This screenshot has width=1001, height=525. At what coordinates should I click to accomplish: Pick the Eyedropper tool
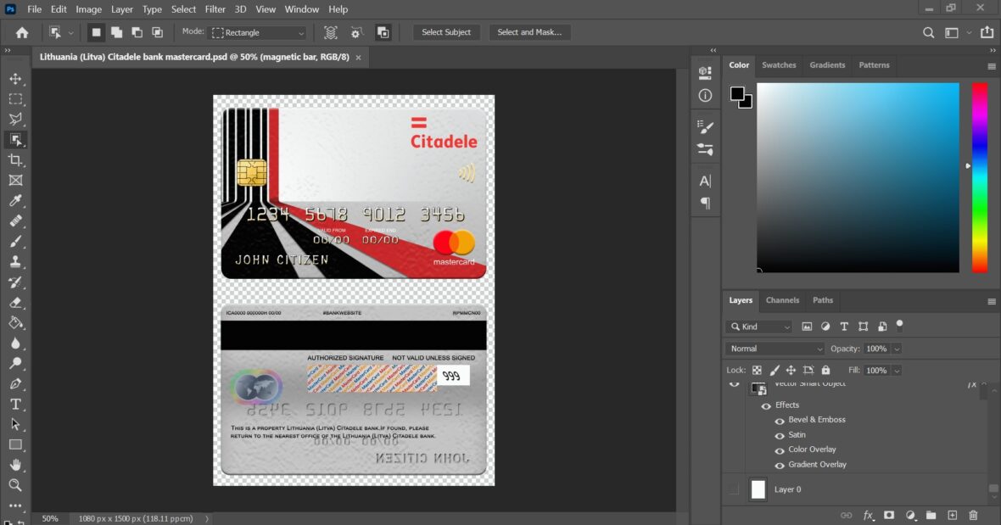coord(15,200)
